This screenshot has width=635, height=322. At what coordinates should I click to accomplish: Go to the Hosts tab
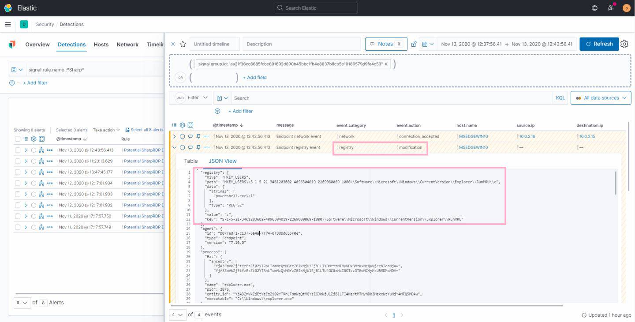pos(101,45)
